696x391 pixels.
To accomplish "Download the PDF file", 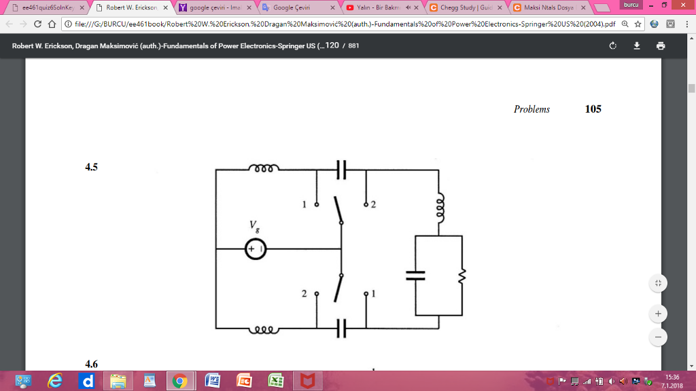I will point(636,45).
